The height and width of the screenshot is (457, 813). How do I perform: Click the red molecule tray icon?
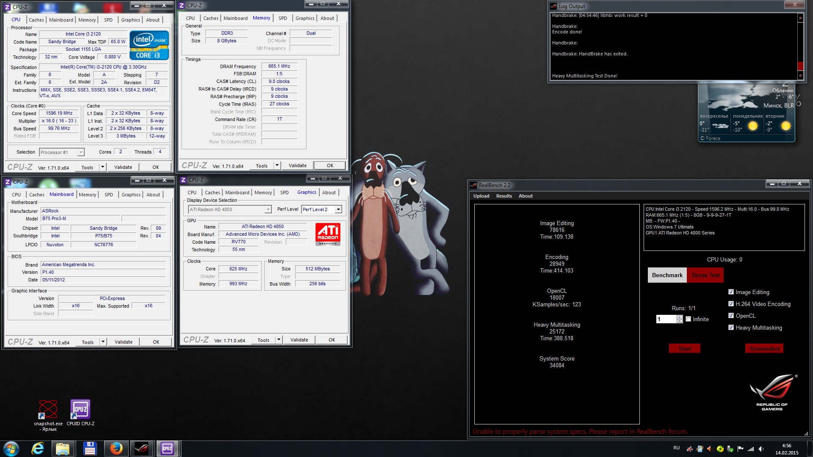[x=690, y=449]
